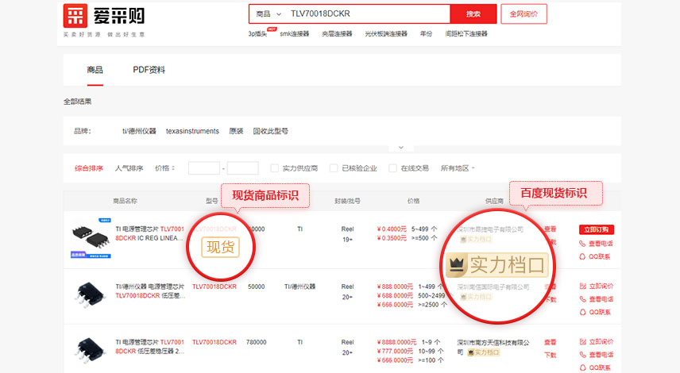Check the 已核验企业 filter
Screen dimensions: 680x373
click(334, 168)
